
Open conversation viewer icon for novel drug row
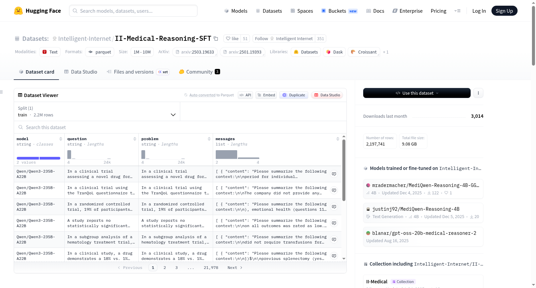click(334, 174)
